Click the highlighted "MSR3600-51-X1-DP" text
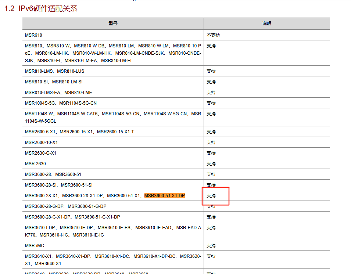 click(165, 196)
